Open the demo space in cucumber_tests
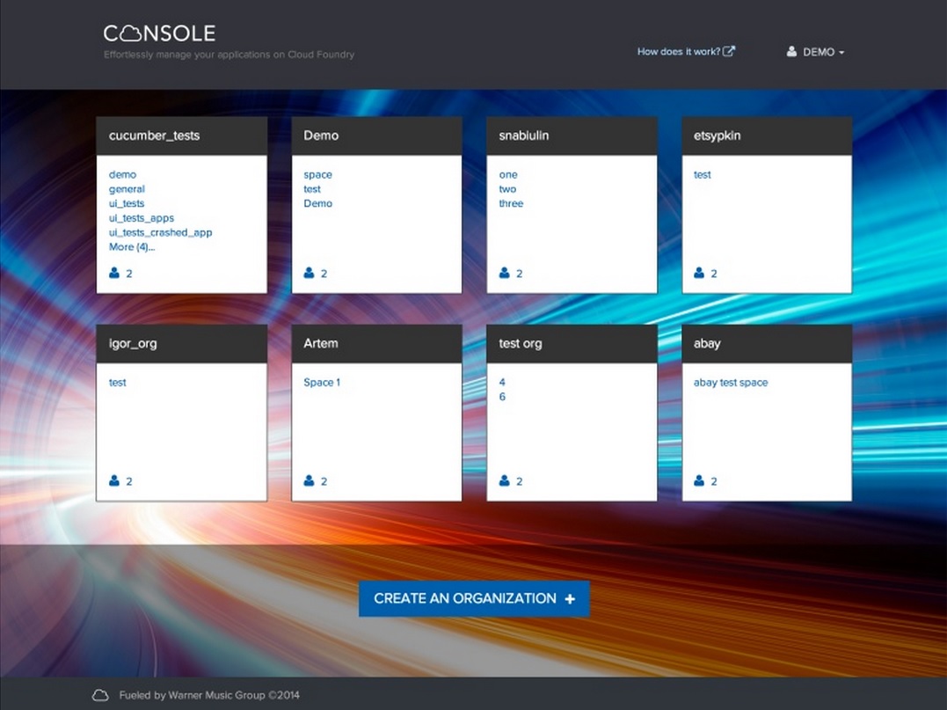This screenshot has height=710, width=947. click(x=122, y=174)
